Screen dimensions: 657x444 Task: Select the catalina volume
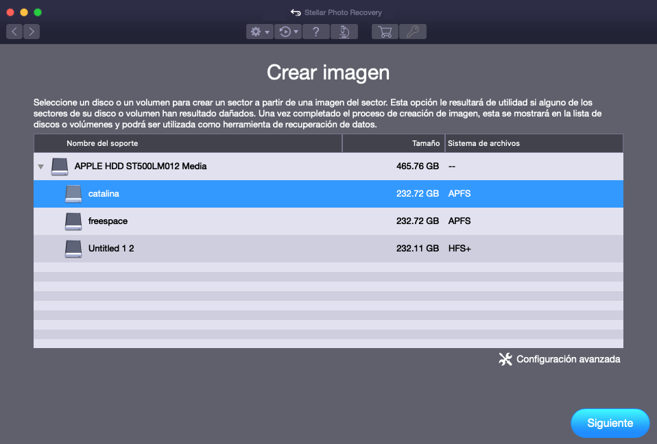pyautogui.click(x=328, y=194)
